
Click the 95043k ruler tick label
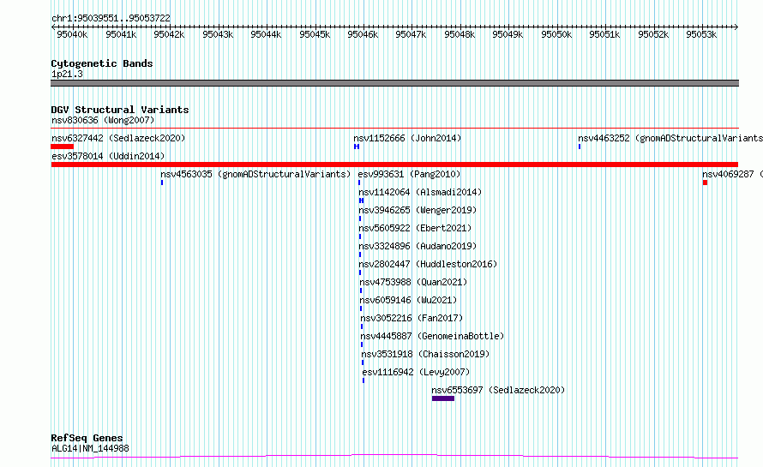coord(218,34)
